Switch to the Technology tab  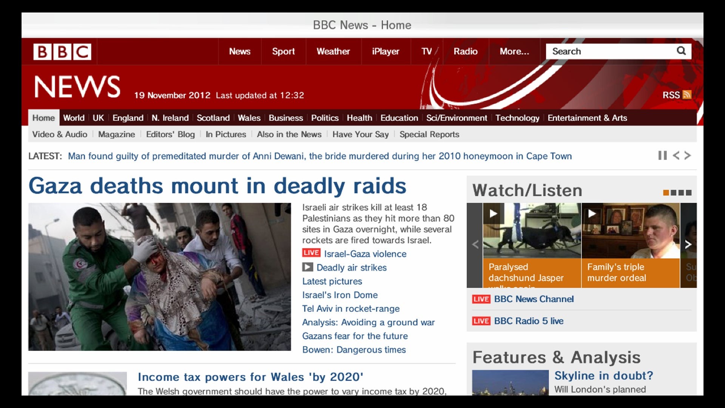517,118
